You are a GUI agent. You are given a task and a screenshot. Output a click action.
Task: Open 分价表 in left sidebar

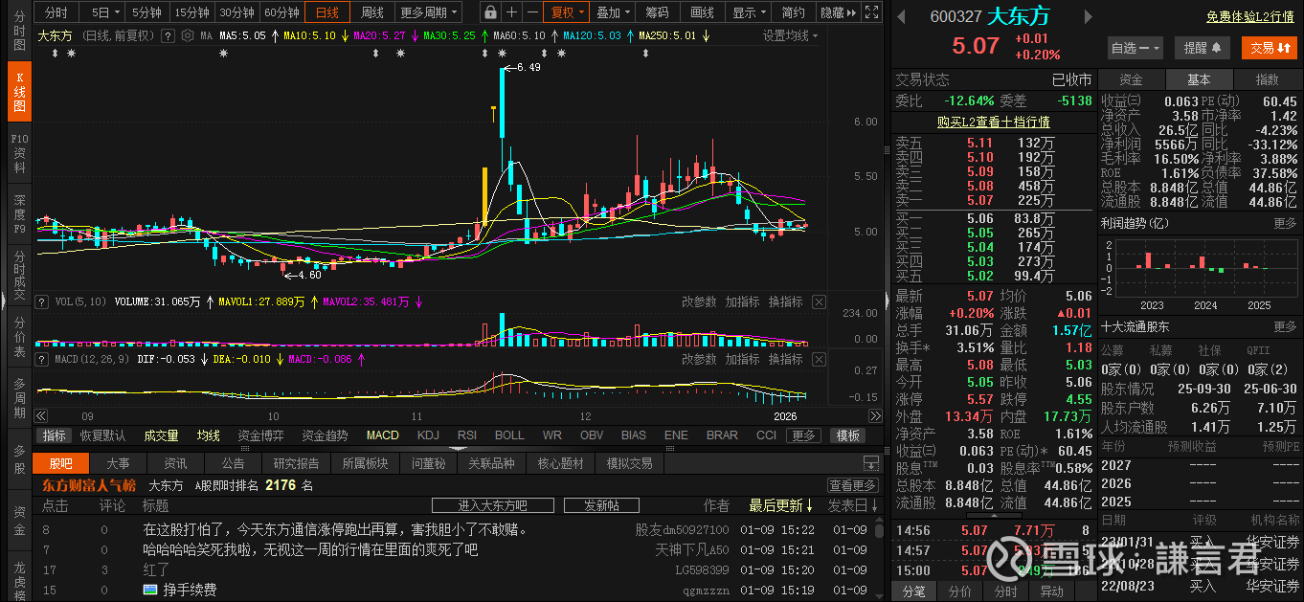(20, 337)
